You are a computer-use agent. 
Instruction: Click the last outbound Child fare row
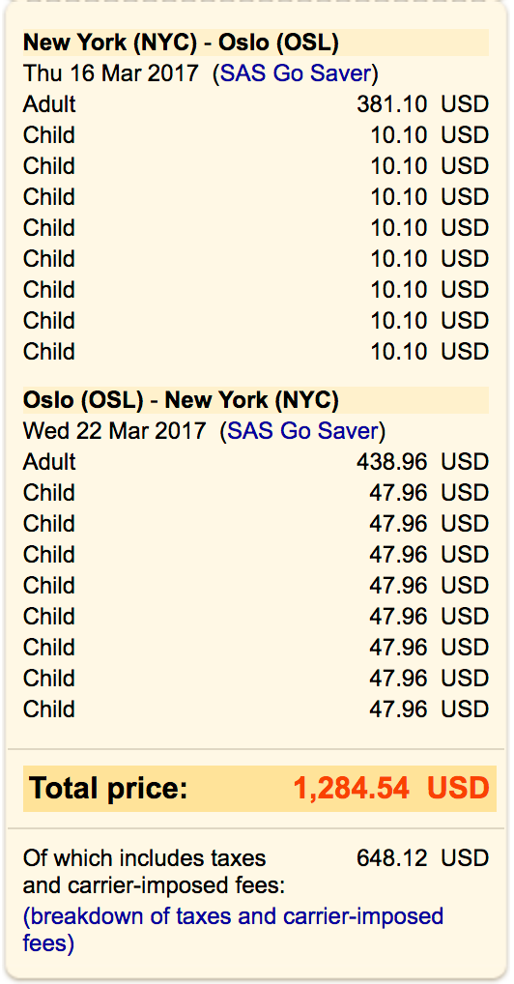tap(255, 352)
